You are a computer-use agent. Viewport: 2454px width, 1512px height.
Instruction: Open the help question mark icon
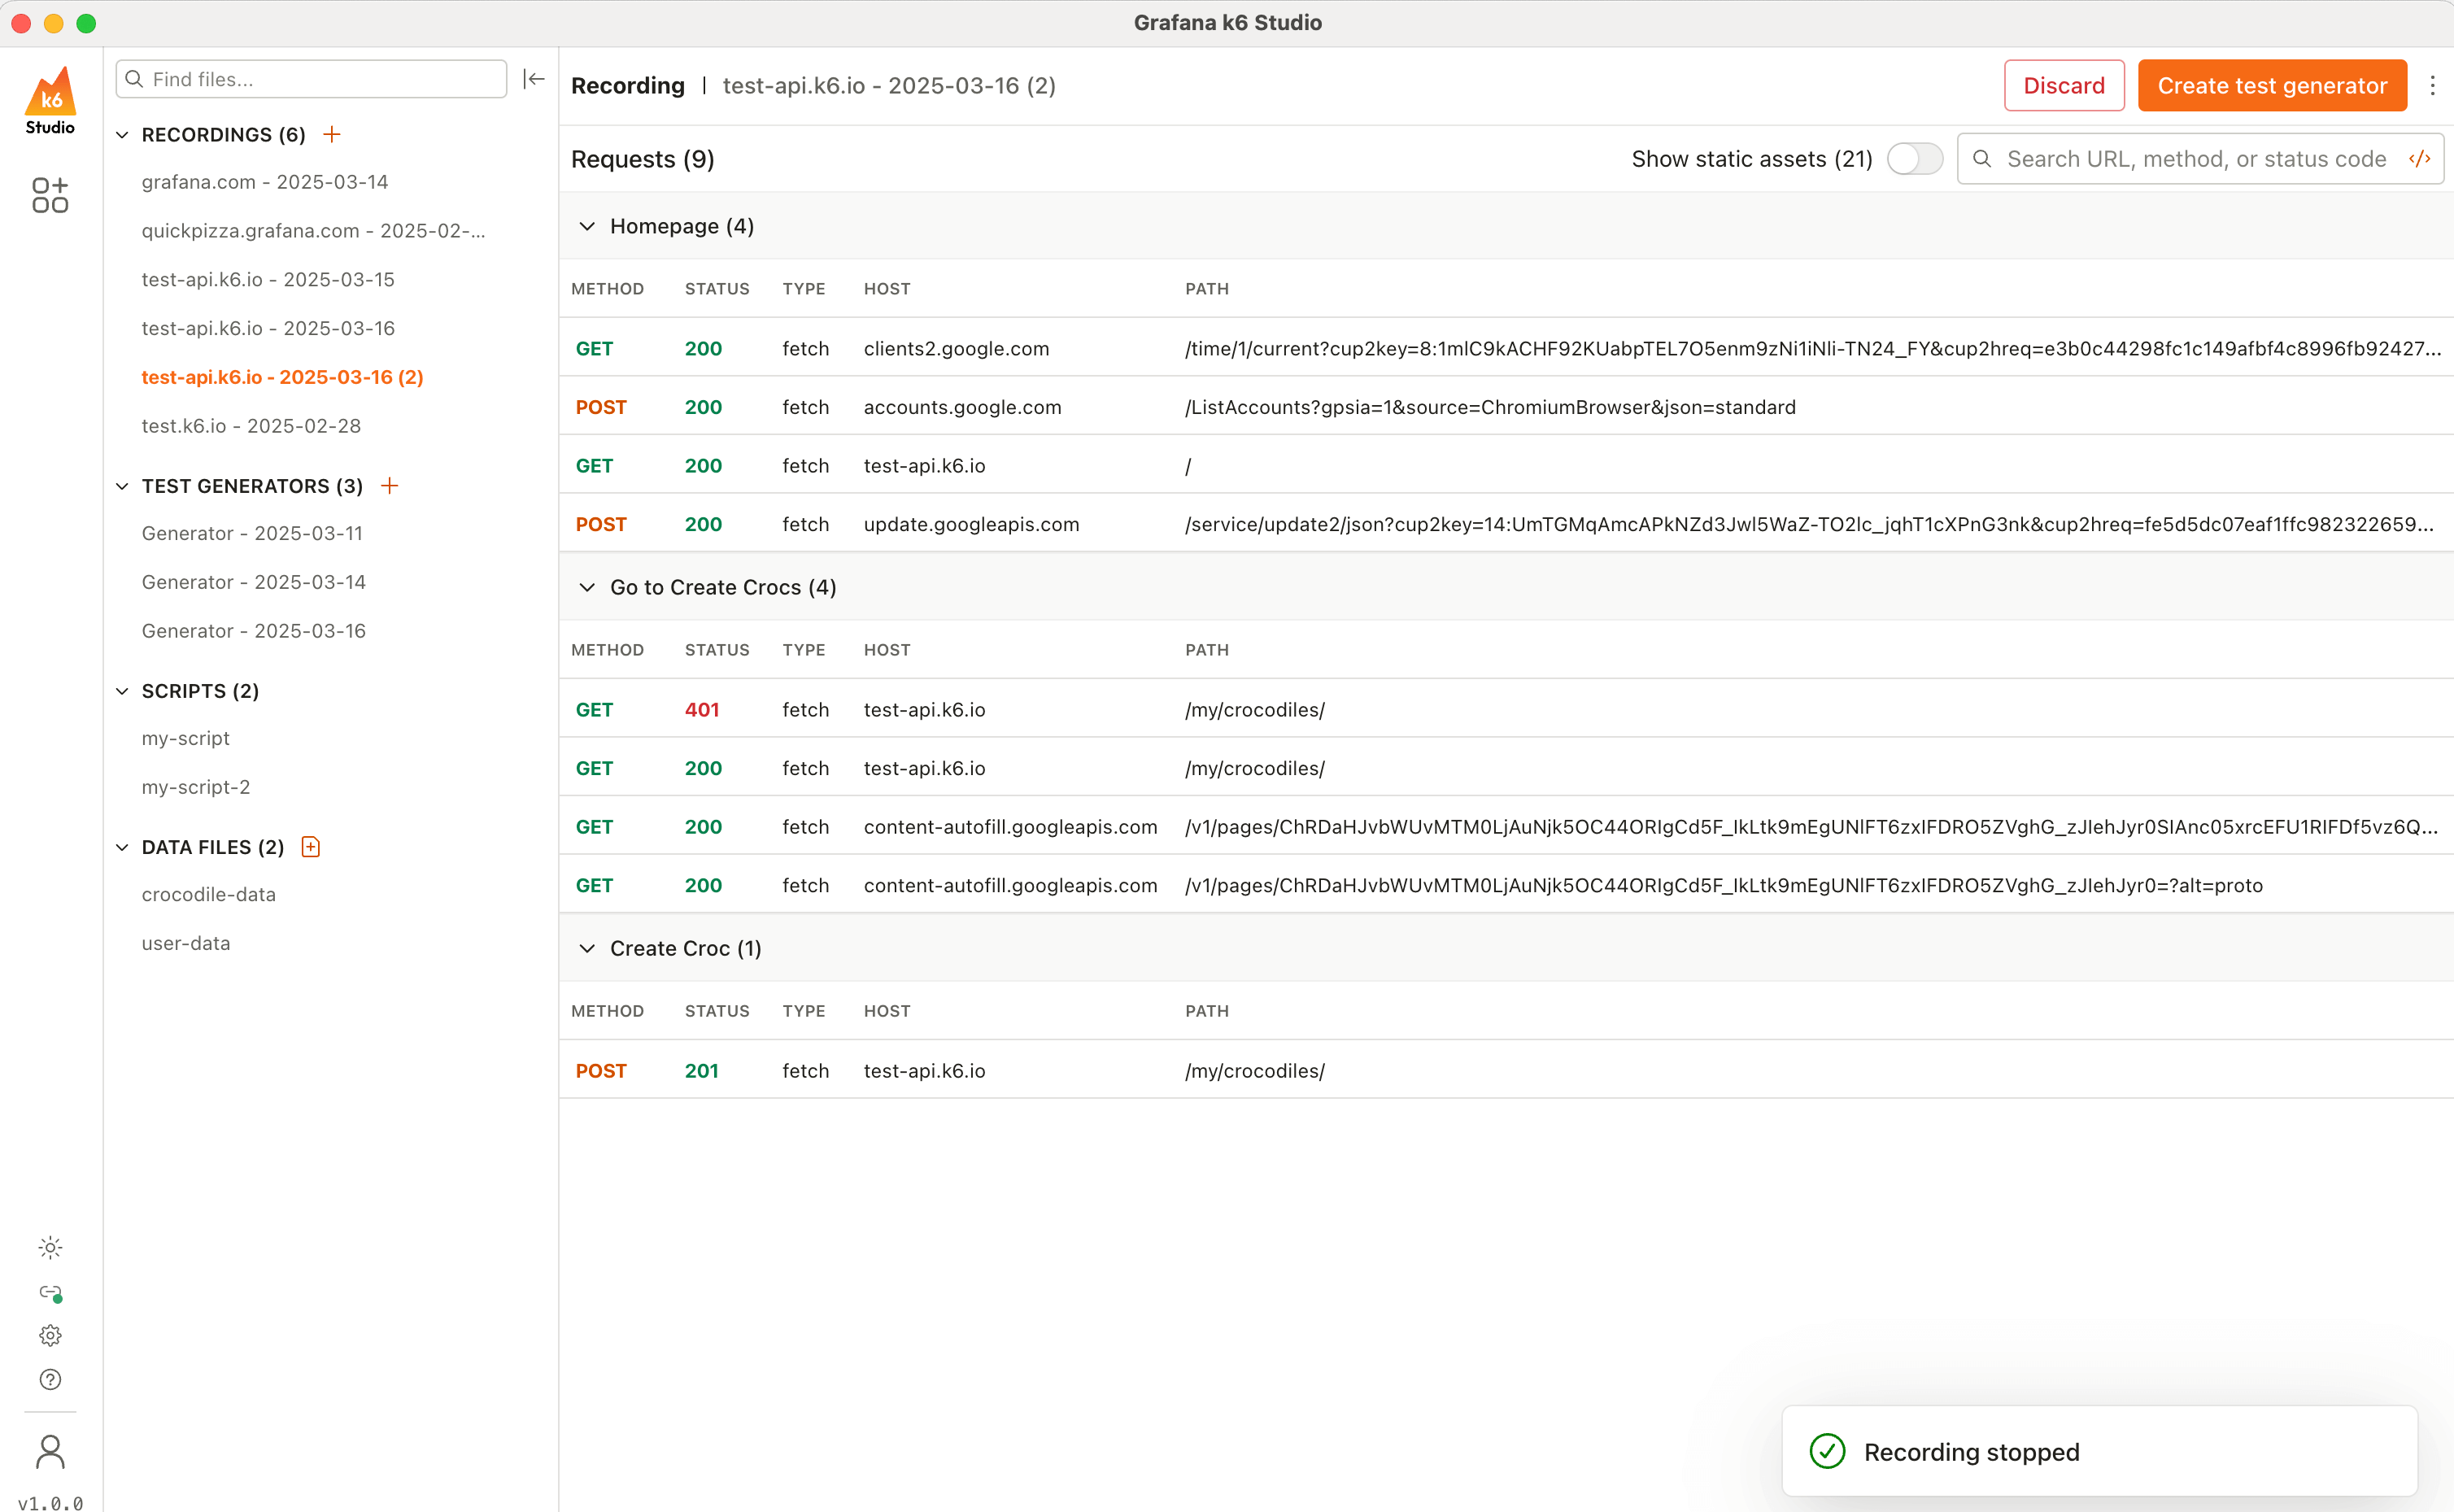(x=50, y=1380)
